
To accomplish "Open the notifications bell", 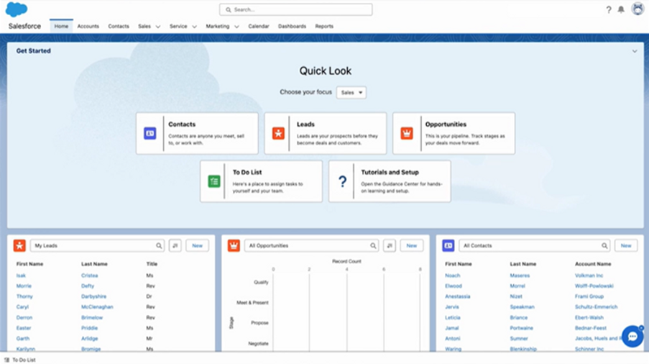I will pyautogui.click(x=621, y=9).
